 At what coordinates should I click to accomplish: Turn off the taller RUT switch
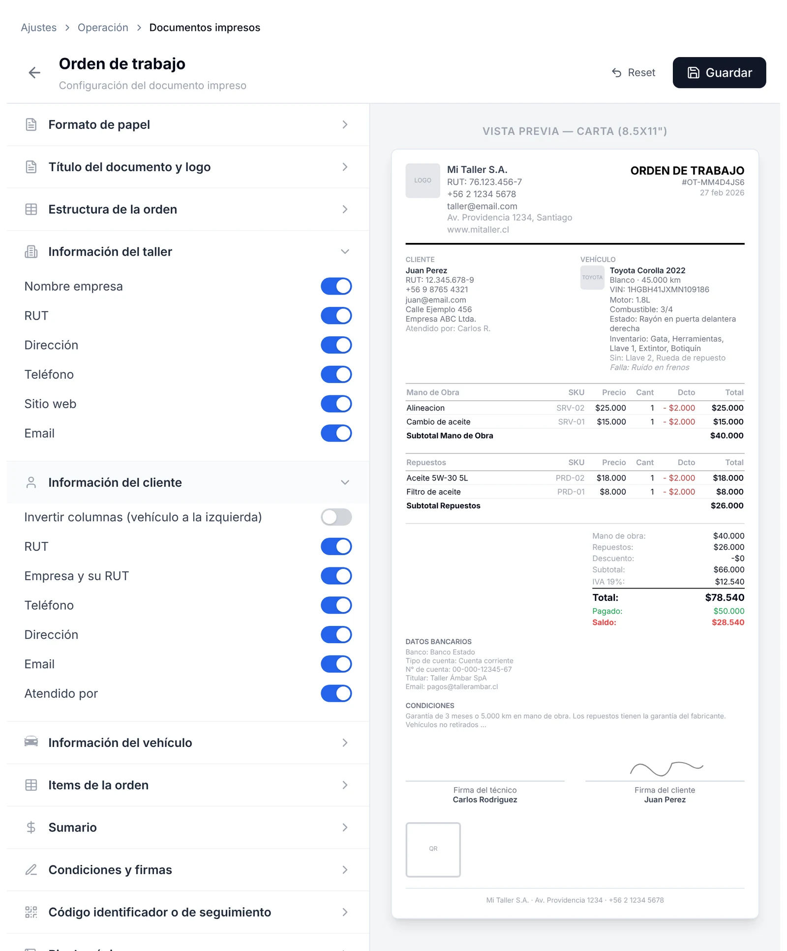pos(336,316)
